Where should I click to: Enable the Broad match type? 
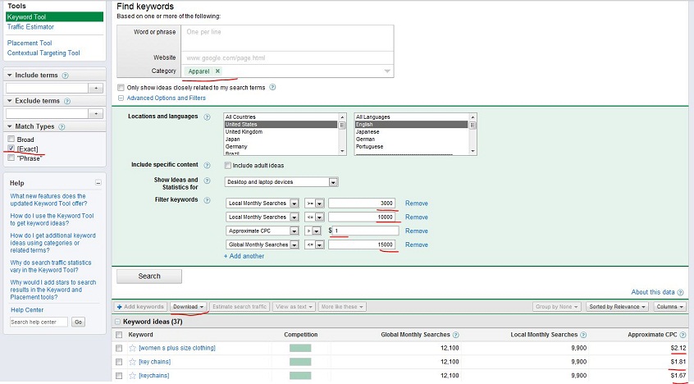coord(11,139)
